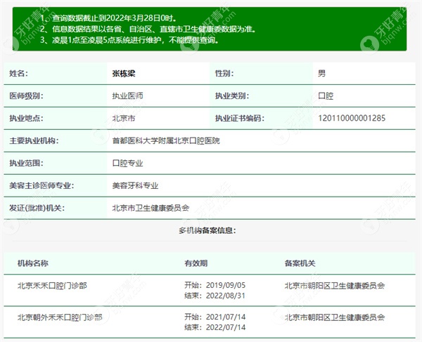Click 北京市朝阳区卫生健康委员会 in first record row
Viewport: 422px width, 342px height.
pyautogui.click(x=335, y=286)
